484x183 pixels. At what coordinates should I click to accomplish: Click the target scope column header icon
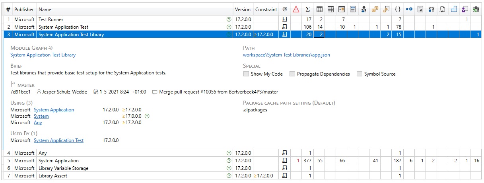(284, 10)
